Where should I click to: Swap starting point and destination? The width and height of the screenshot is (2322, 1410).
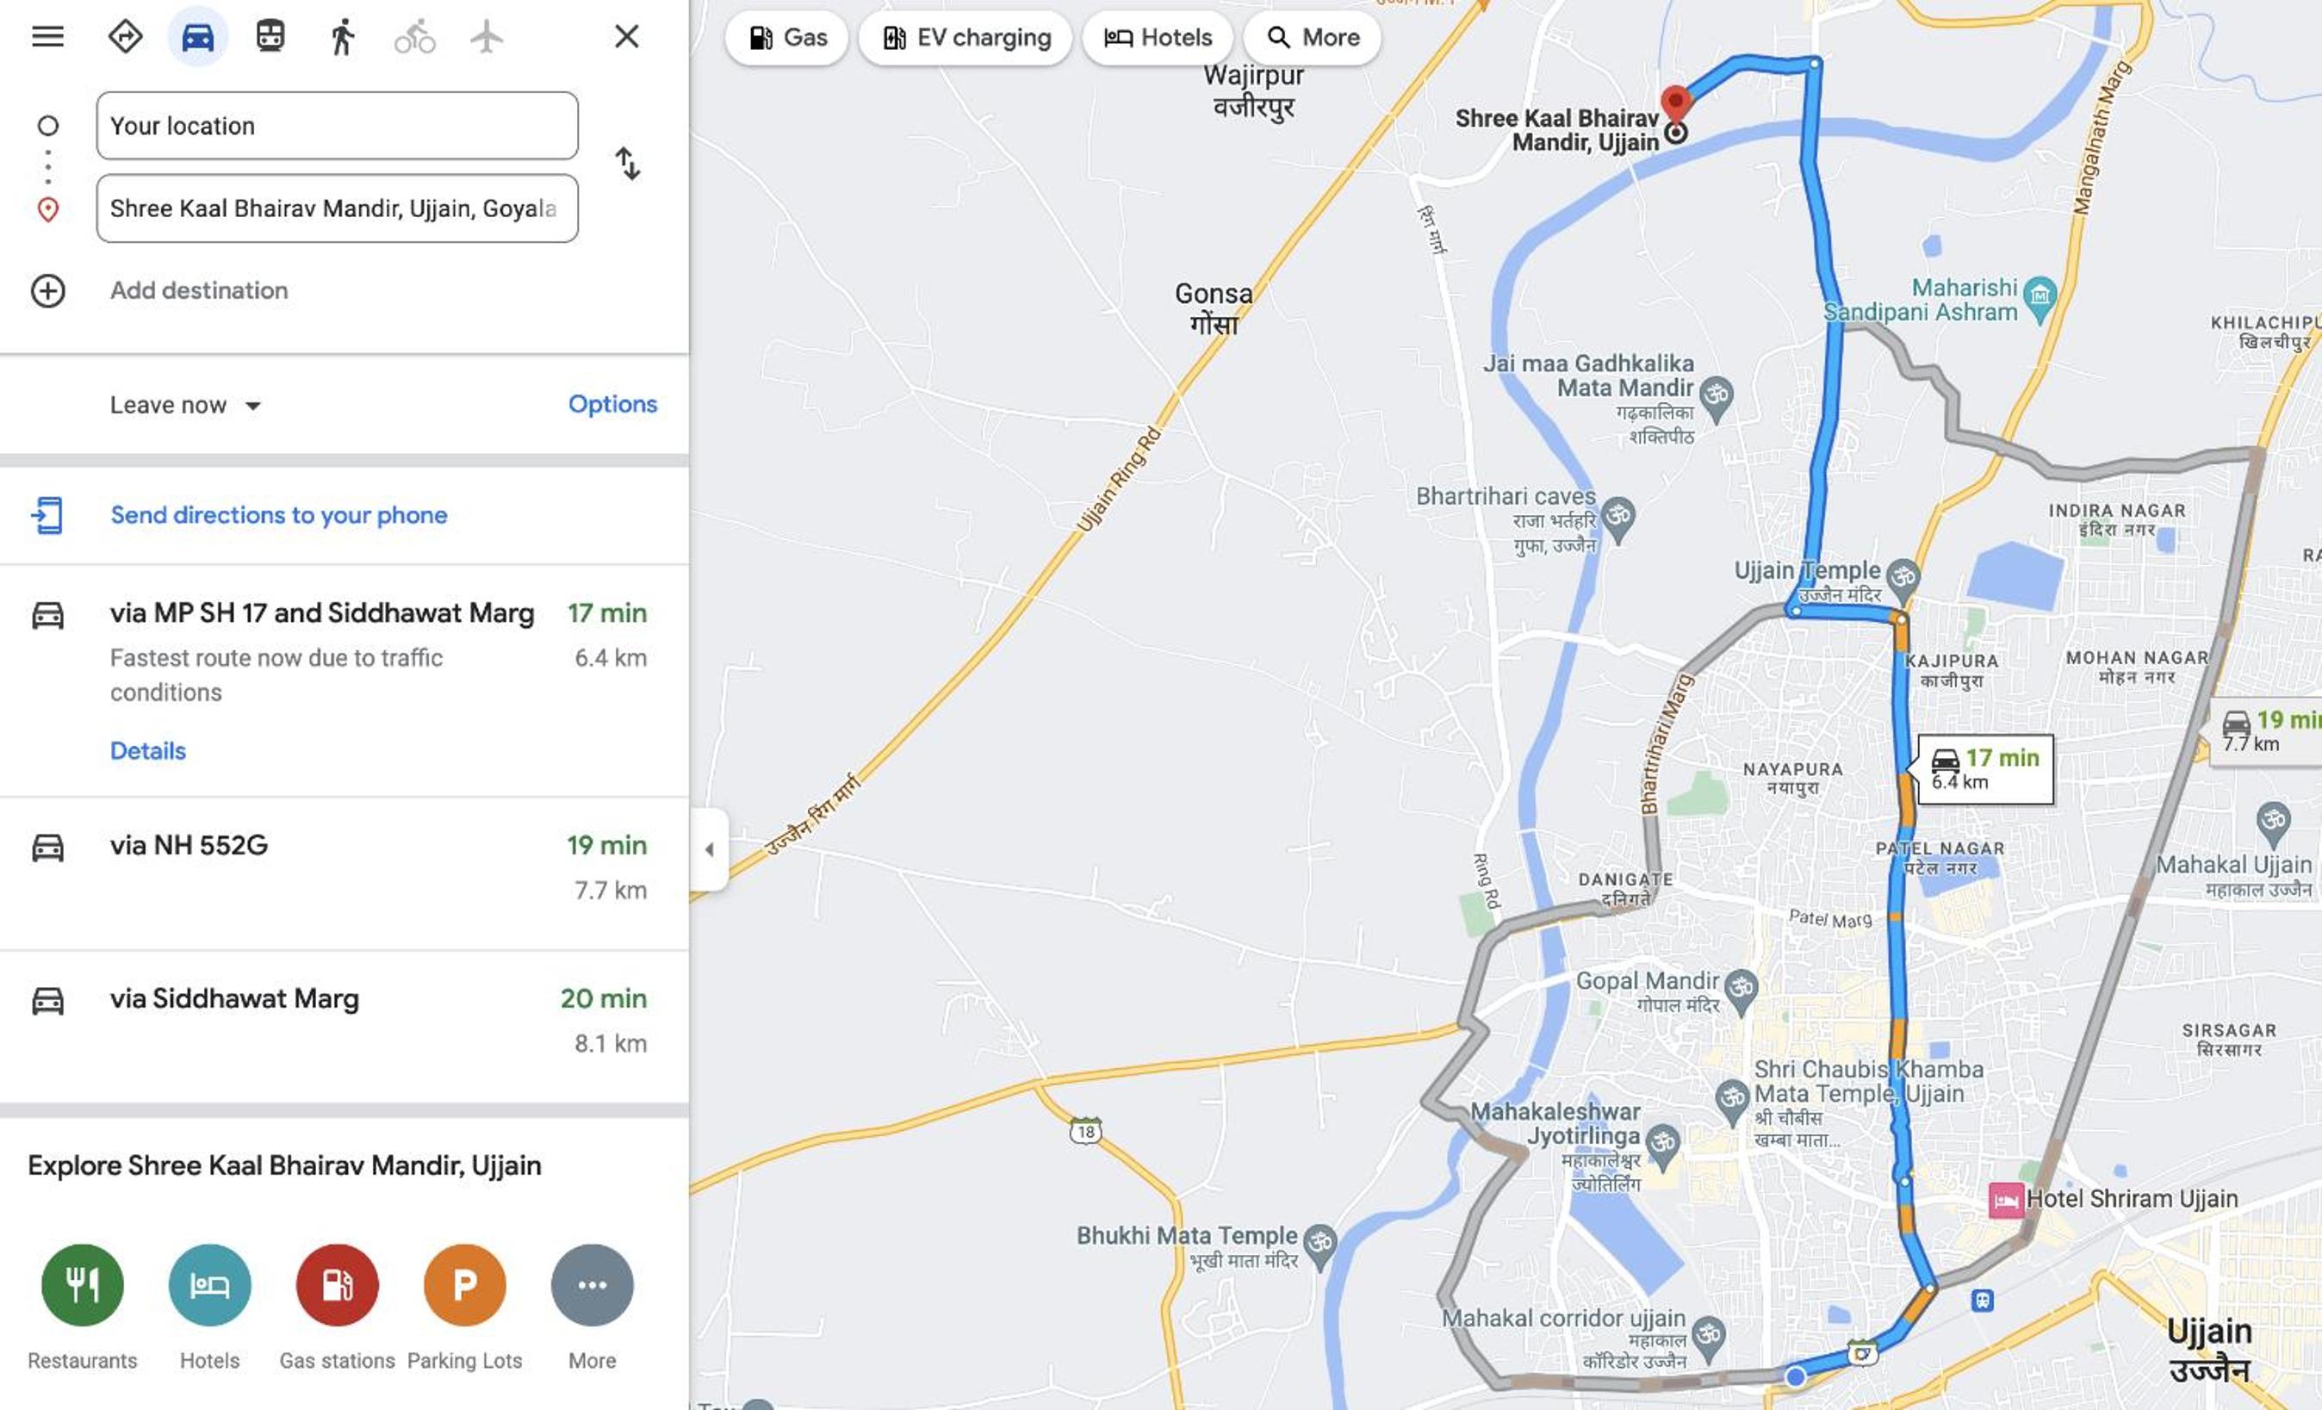pyautogui.click(x=628, y=164)
